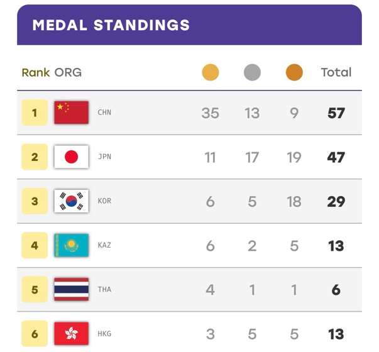
Task: Sort by the bronze medal icon
Action: click(294, 72)
